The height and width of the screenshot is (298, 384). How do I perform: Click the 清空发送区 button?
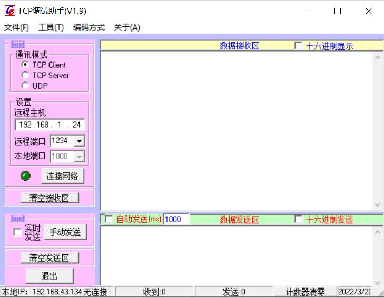[x=50, y=258]
